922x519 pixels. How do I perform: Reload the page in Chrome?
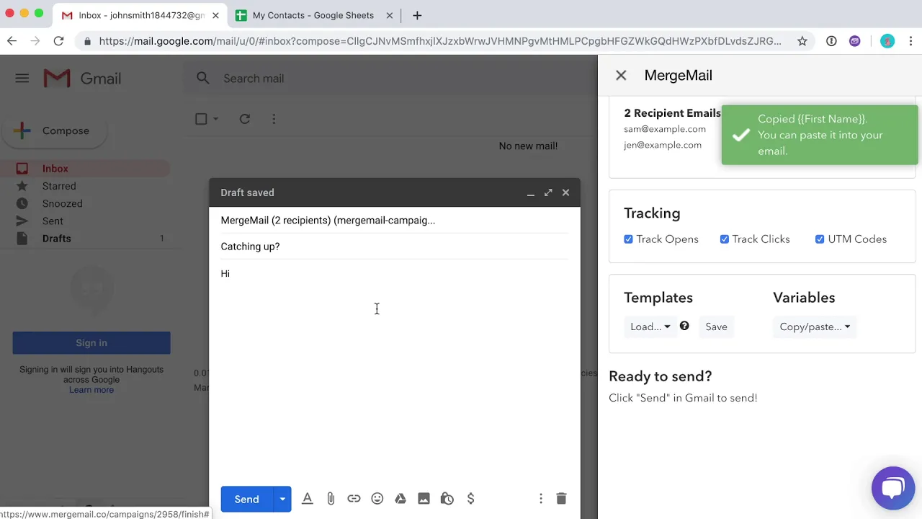tap(59, 41)
